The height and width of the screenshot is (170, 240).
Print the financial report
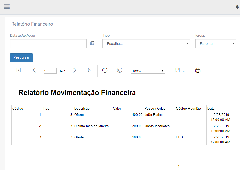(198, 70)
